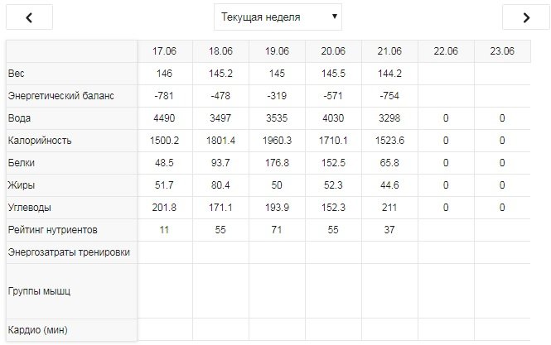Click the Вода row label

tap(19, 118)
